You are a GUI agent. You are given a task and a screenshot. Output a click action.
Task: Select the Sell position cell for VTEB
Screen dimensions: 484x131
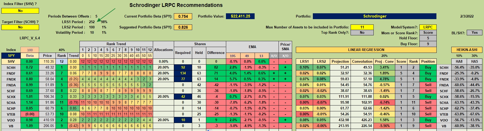point(428,114)
